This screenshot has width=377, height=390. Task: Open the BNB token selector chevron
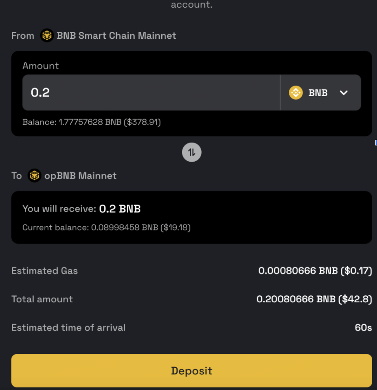[x=344, y=93]
